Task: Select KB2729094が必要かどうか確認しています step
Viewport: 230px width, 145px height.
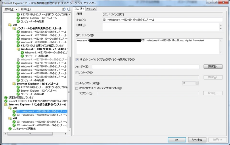Action: [42, 46]
